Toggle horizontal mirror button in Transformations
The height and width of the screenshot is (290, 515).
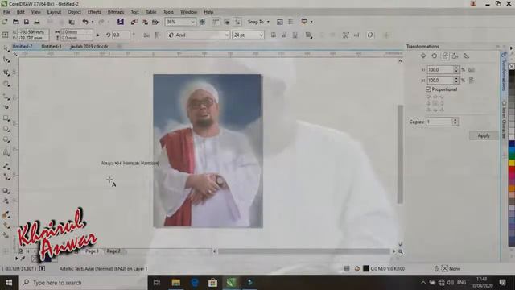click(x=472, y=70)
